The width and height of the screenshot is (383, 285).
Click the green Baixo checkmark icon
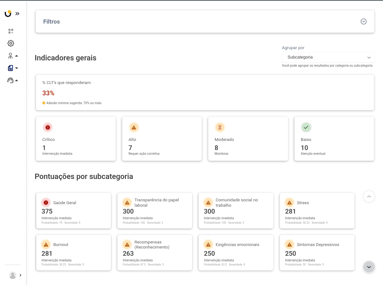tap(306, 127)
